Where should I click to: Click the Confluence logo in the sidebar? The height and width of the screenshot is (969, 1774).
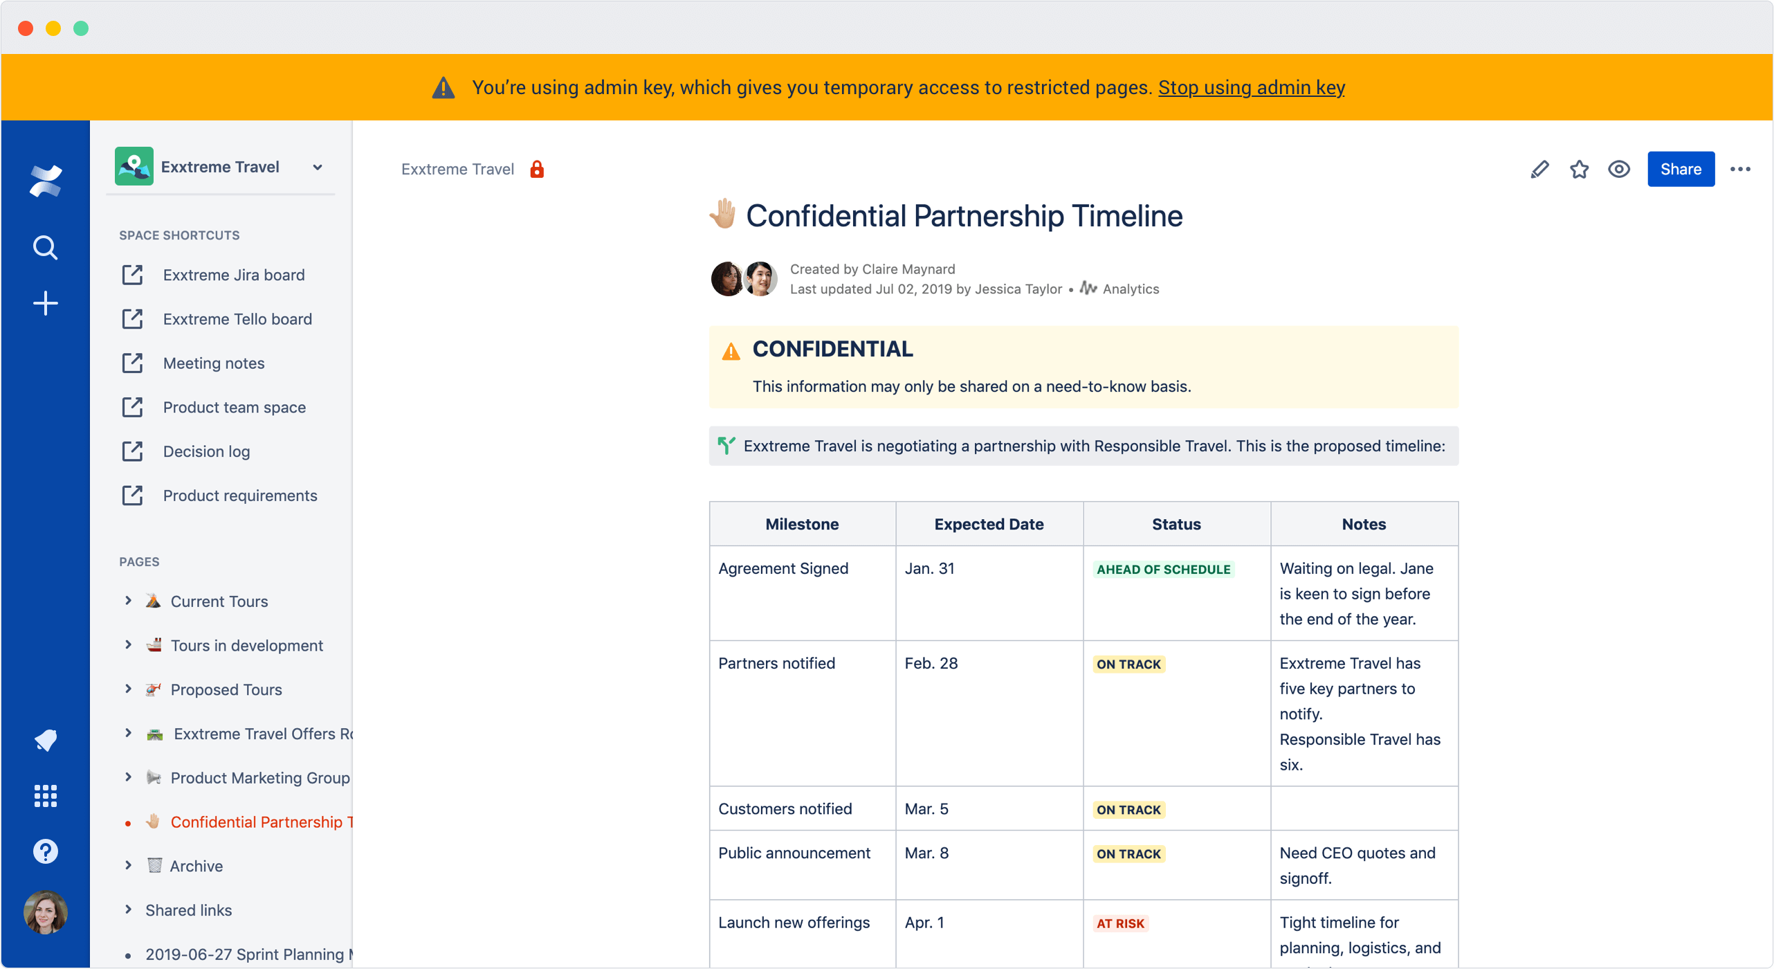click(44, 181)
